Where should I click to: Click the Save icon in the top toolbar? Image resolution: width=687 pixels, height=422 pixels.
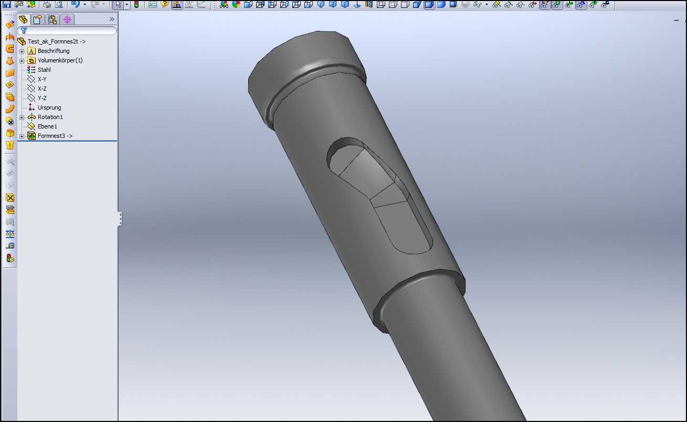coord(7,4)
